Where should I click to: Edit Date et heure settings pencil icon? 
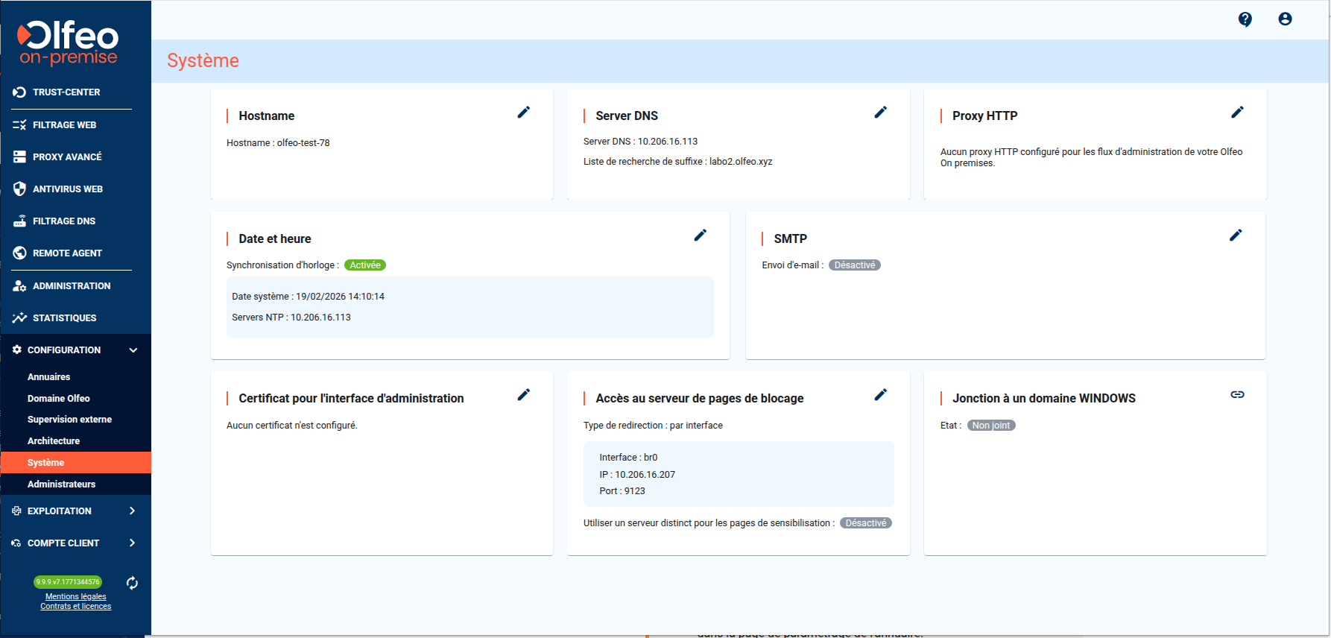(701, 236)
